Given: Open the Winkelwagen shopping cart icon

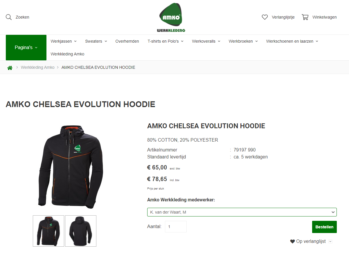Looking at the screenshot, I should click(x=305, y=17).
